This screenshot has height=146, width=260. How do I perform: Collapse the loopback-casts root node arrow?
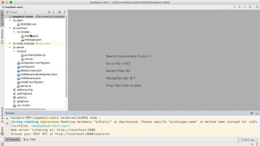click(x=6, y=17)
